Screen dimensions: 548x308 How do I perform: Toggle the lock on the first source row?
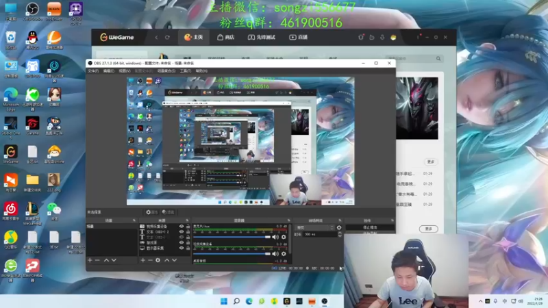(188, 227)
